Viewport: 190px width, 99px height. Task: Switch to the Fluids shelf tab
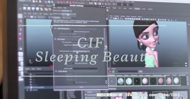pos(114,8)
